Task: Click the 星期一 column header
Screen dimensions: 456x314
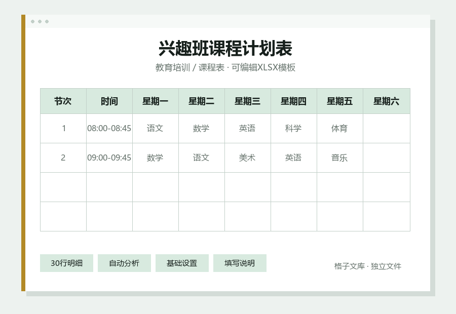Action: coord(156,101)
